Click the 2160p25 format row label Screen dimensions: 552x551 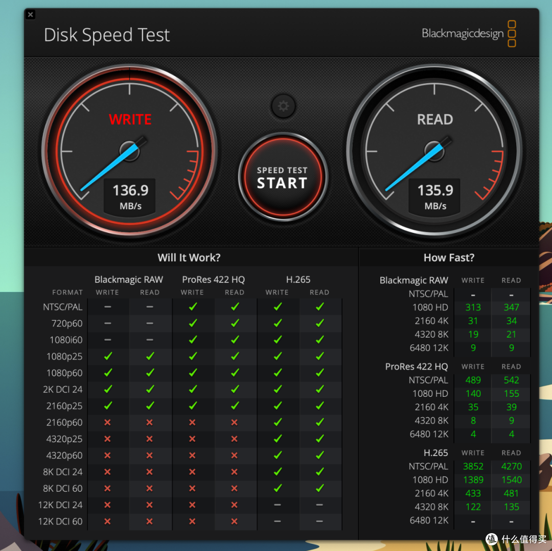(64, 406)
